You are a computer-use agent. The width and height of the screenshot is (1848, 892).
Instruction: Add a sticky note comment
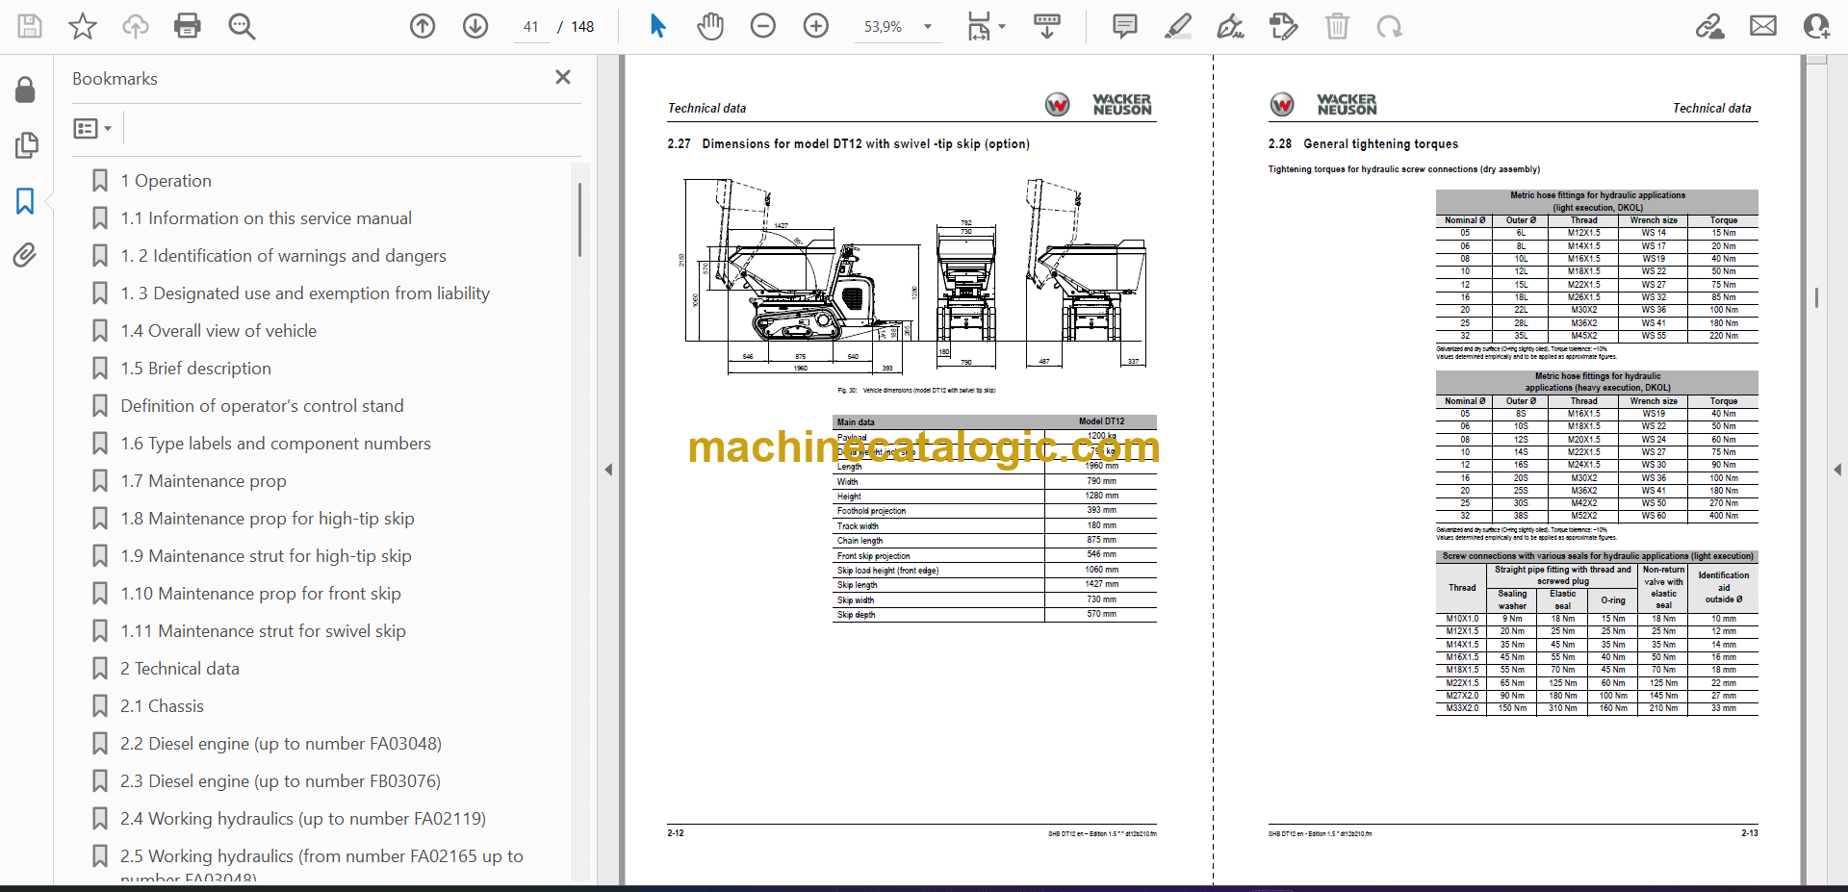click(x=1124, y=26)
